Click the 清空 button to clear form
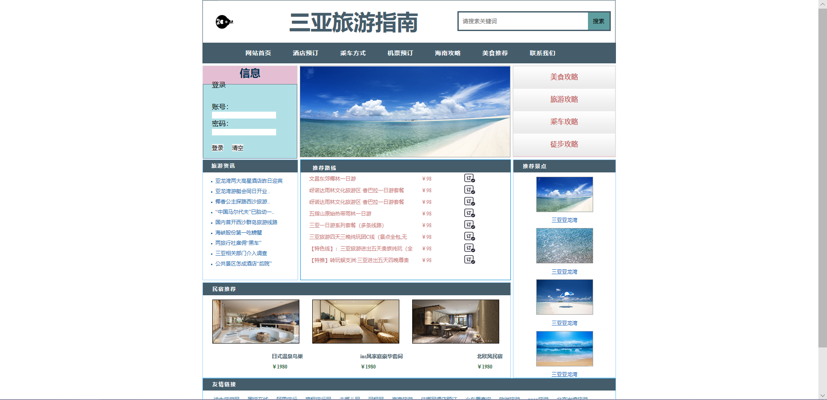Screen dimensions: 827x400 (x=237, y=148)
